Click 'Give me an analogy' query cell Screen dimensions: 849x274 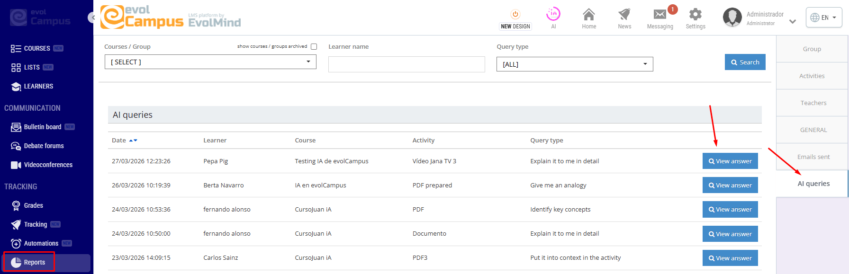click(x=558, y=186)
